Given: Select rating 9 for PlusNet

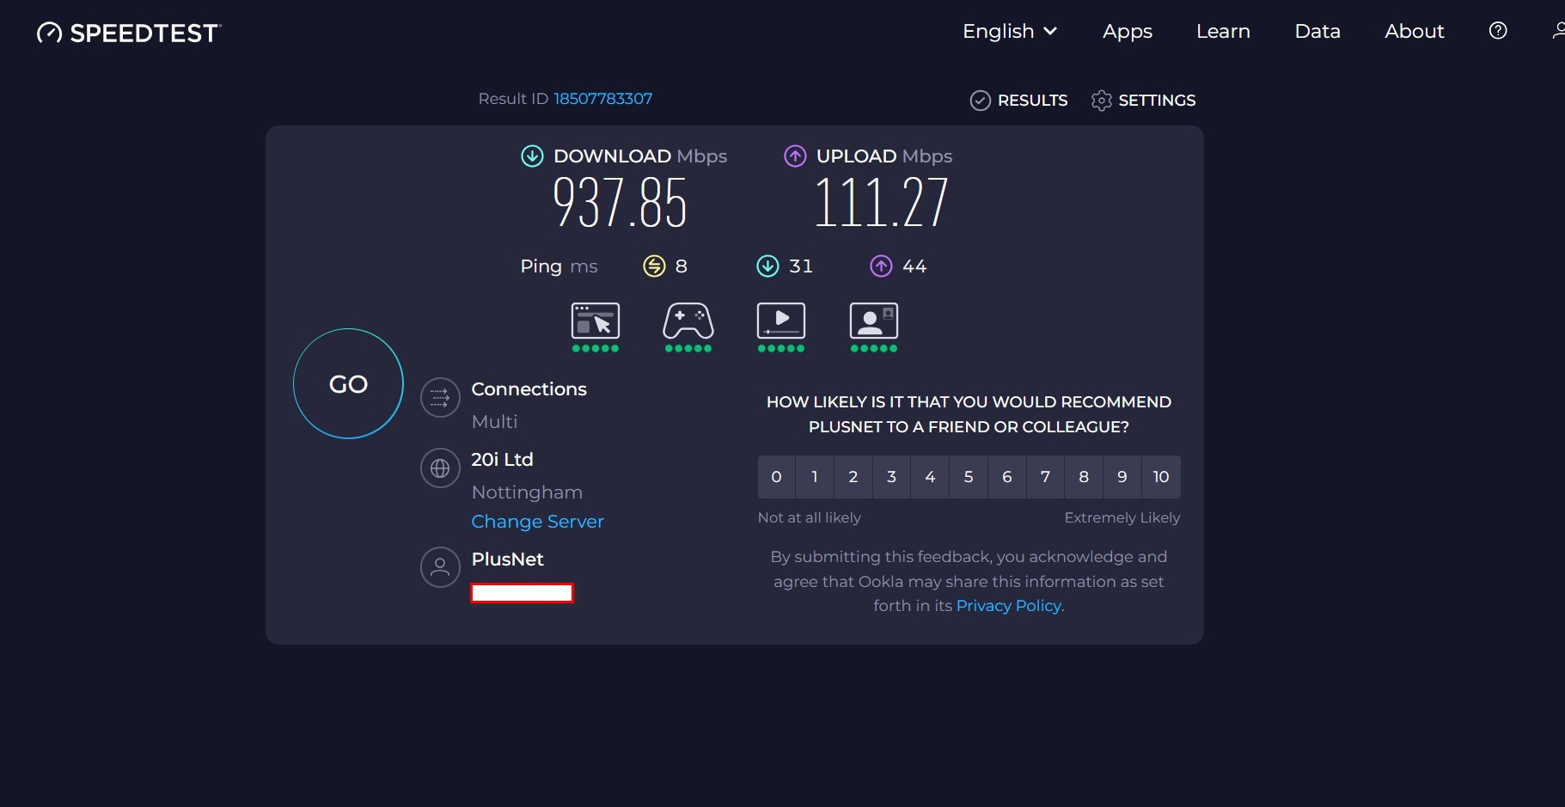Looking at the screenshot, I should click(1122, 477).
